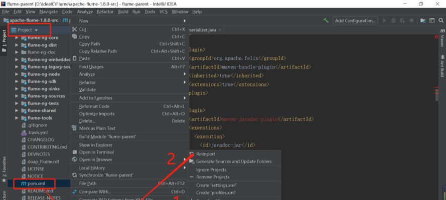This screenshot has height=200, width=446.
Task: Click the apache-flume-1.8.0-src folder breadcrumb icon
Action: (x=6, y=20)
